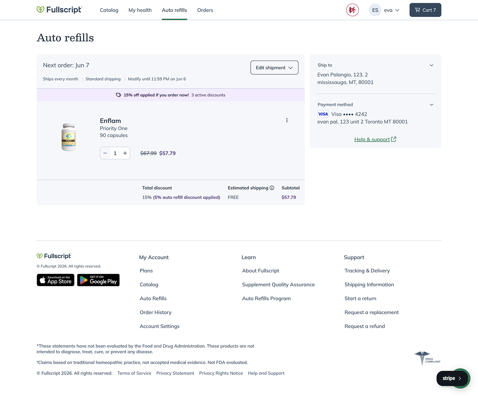Go to the Catalog tab
Viewport: 478px width, 396px height.
click(x=109, y=10)
